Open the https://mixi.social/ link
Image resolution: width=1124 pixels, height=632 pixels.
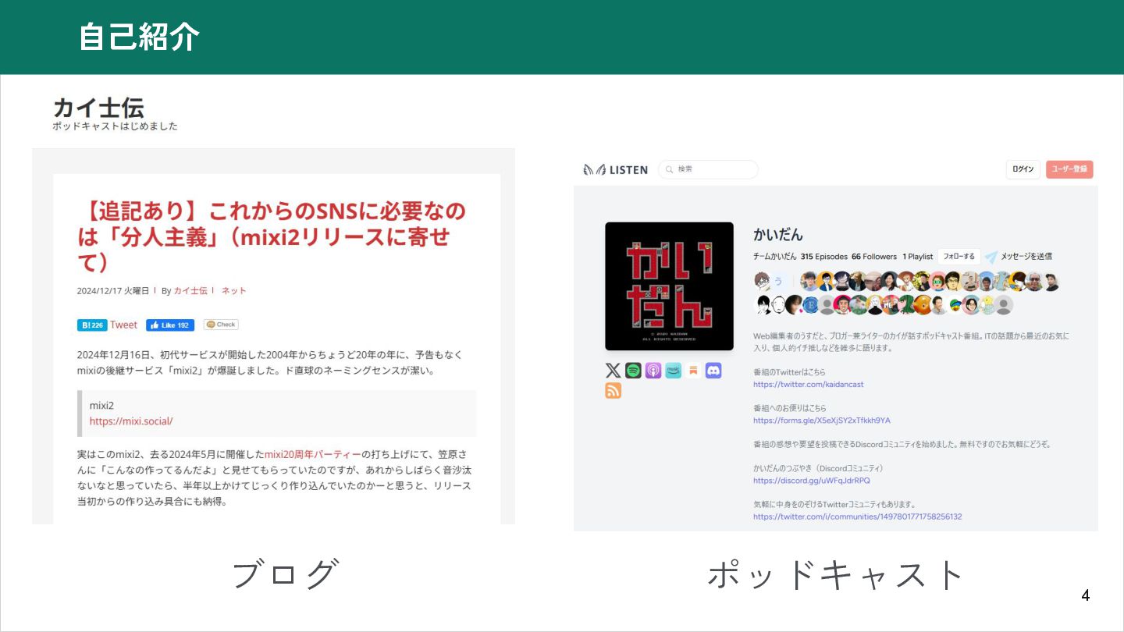tap(131, 421)
